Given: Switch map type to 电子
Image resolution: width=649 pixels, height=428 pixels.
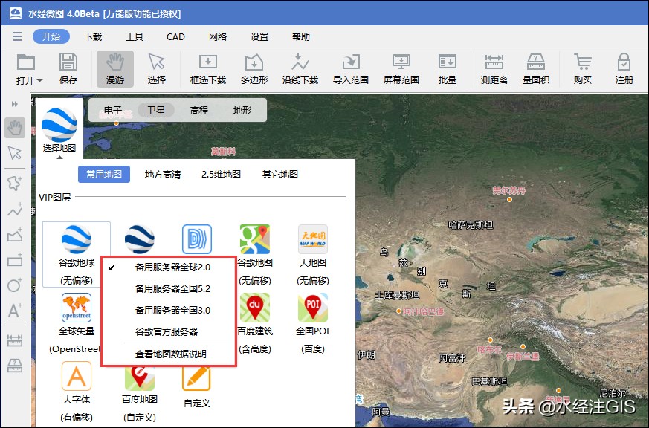Looking at the screenshot, I should click(113, 111).
